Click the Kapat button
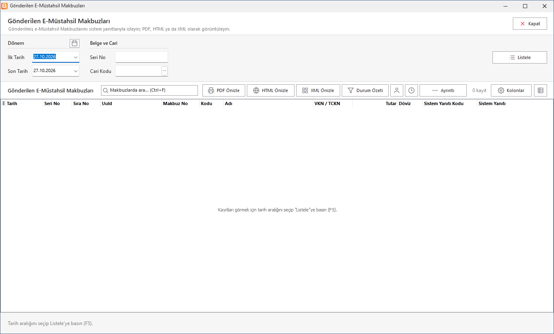554x334 pixels. pyautogui.click(x=530, y=24)
